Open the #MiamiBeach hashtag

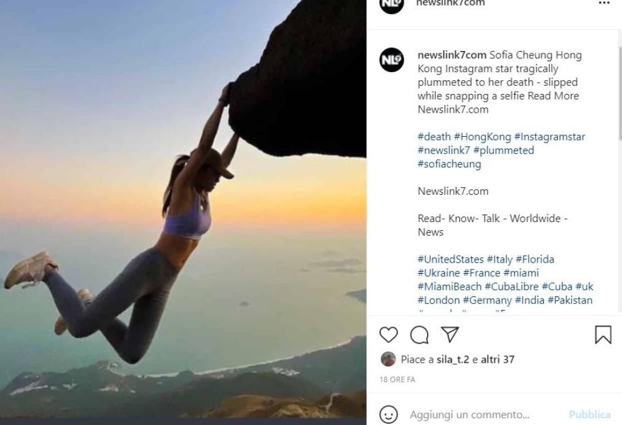click(x=449, y=286)
